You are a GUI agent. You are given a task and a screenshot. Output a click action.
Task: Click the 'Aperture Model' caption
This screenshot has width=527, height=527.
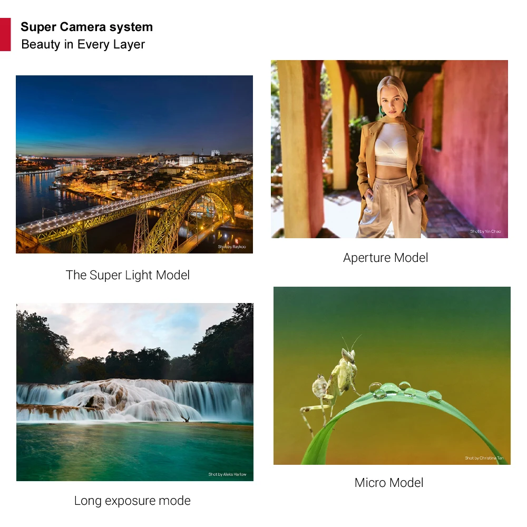pos(386,258)
